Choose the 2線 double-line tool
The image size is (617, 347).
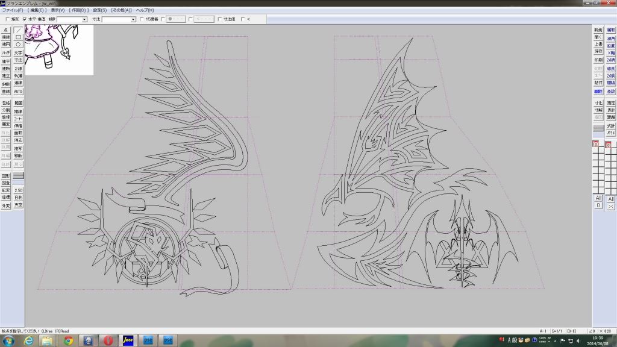tap(18, 69)
